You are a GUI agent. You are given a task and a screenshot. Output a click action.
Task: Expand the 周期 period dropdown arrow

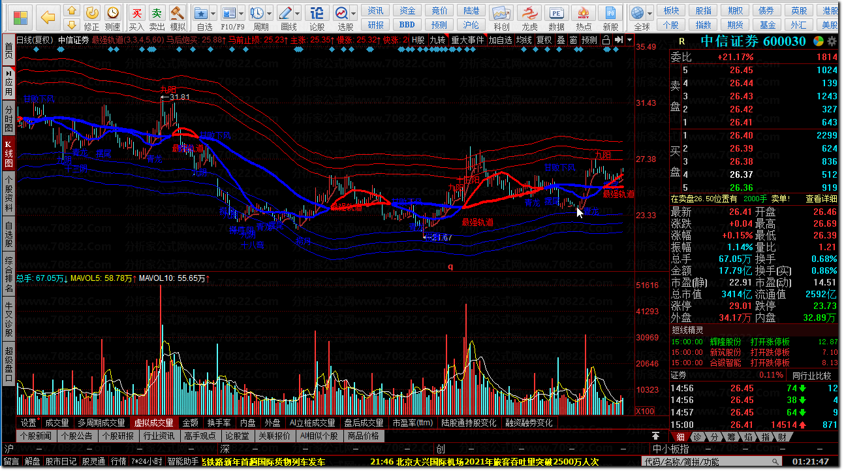pos(270,12)
